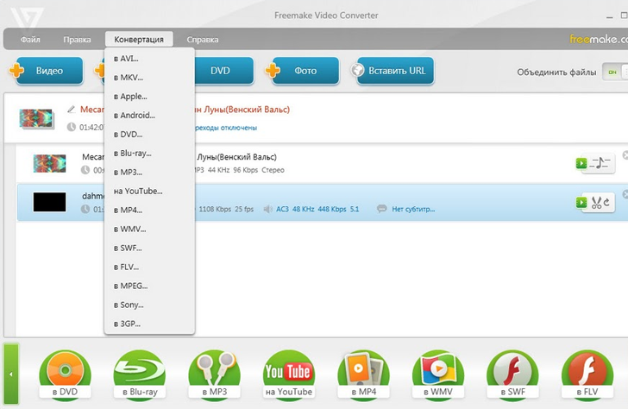This screenshot has width=628, height=409.
Task: Click the black thumbnail of selected video
Action: coord(49,203)
